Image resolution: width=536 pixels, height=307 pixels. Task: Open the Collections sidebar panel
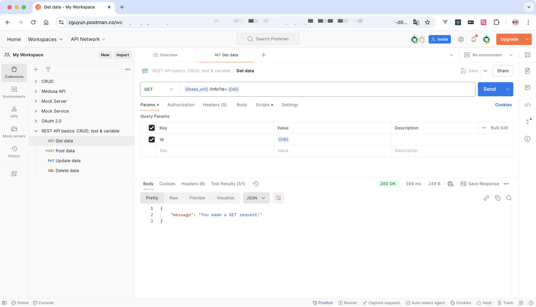pyautogui.click(x=14, y=72)
